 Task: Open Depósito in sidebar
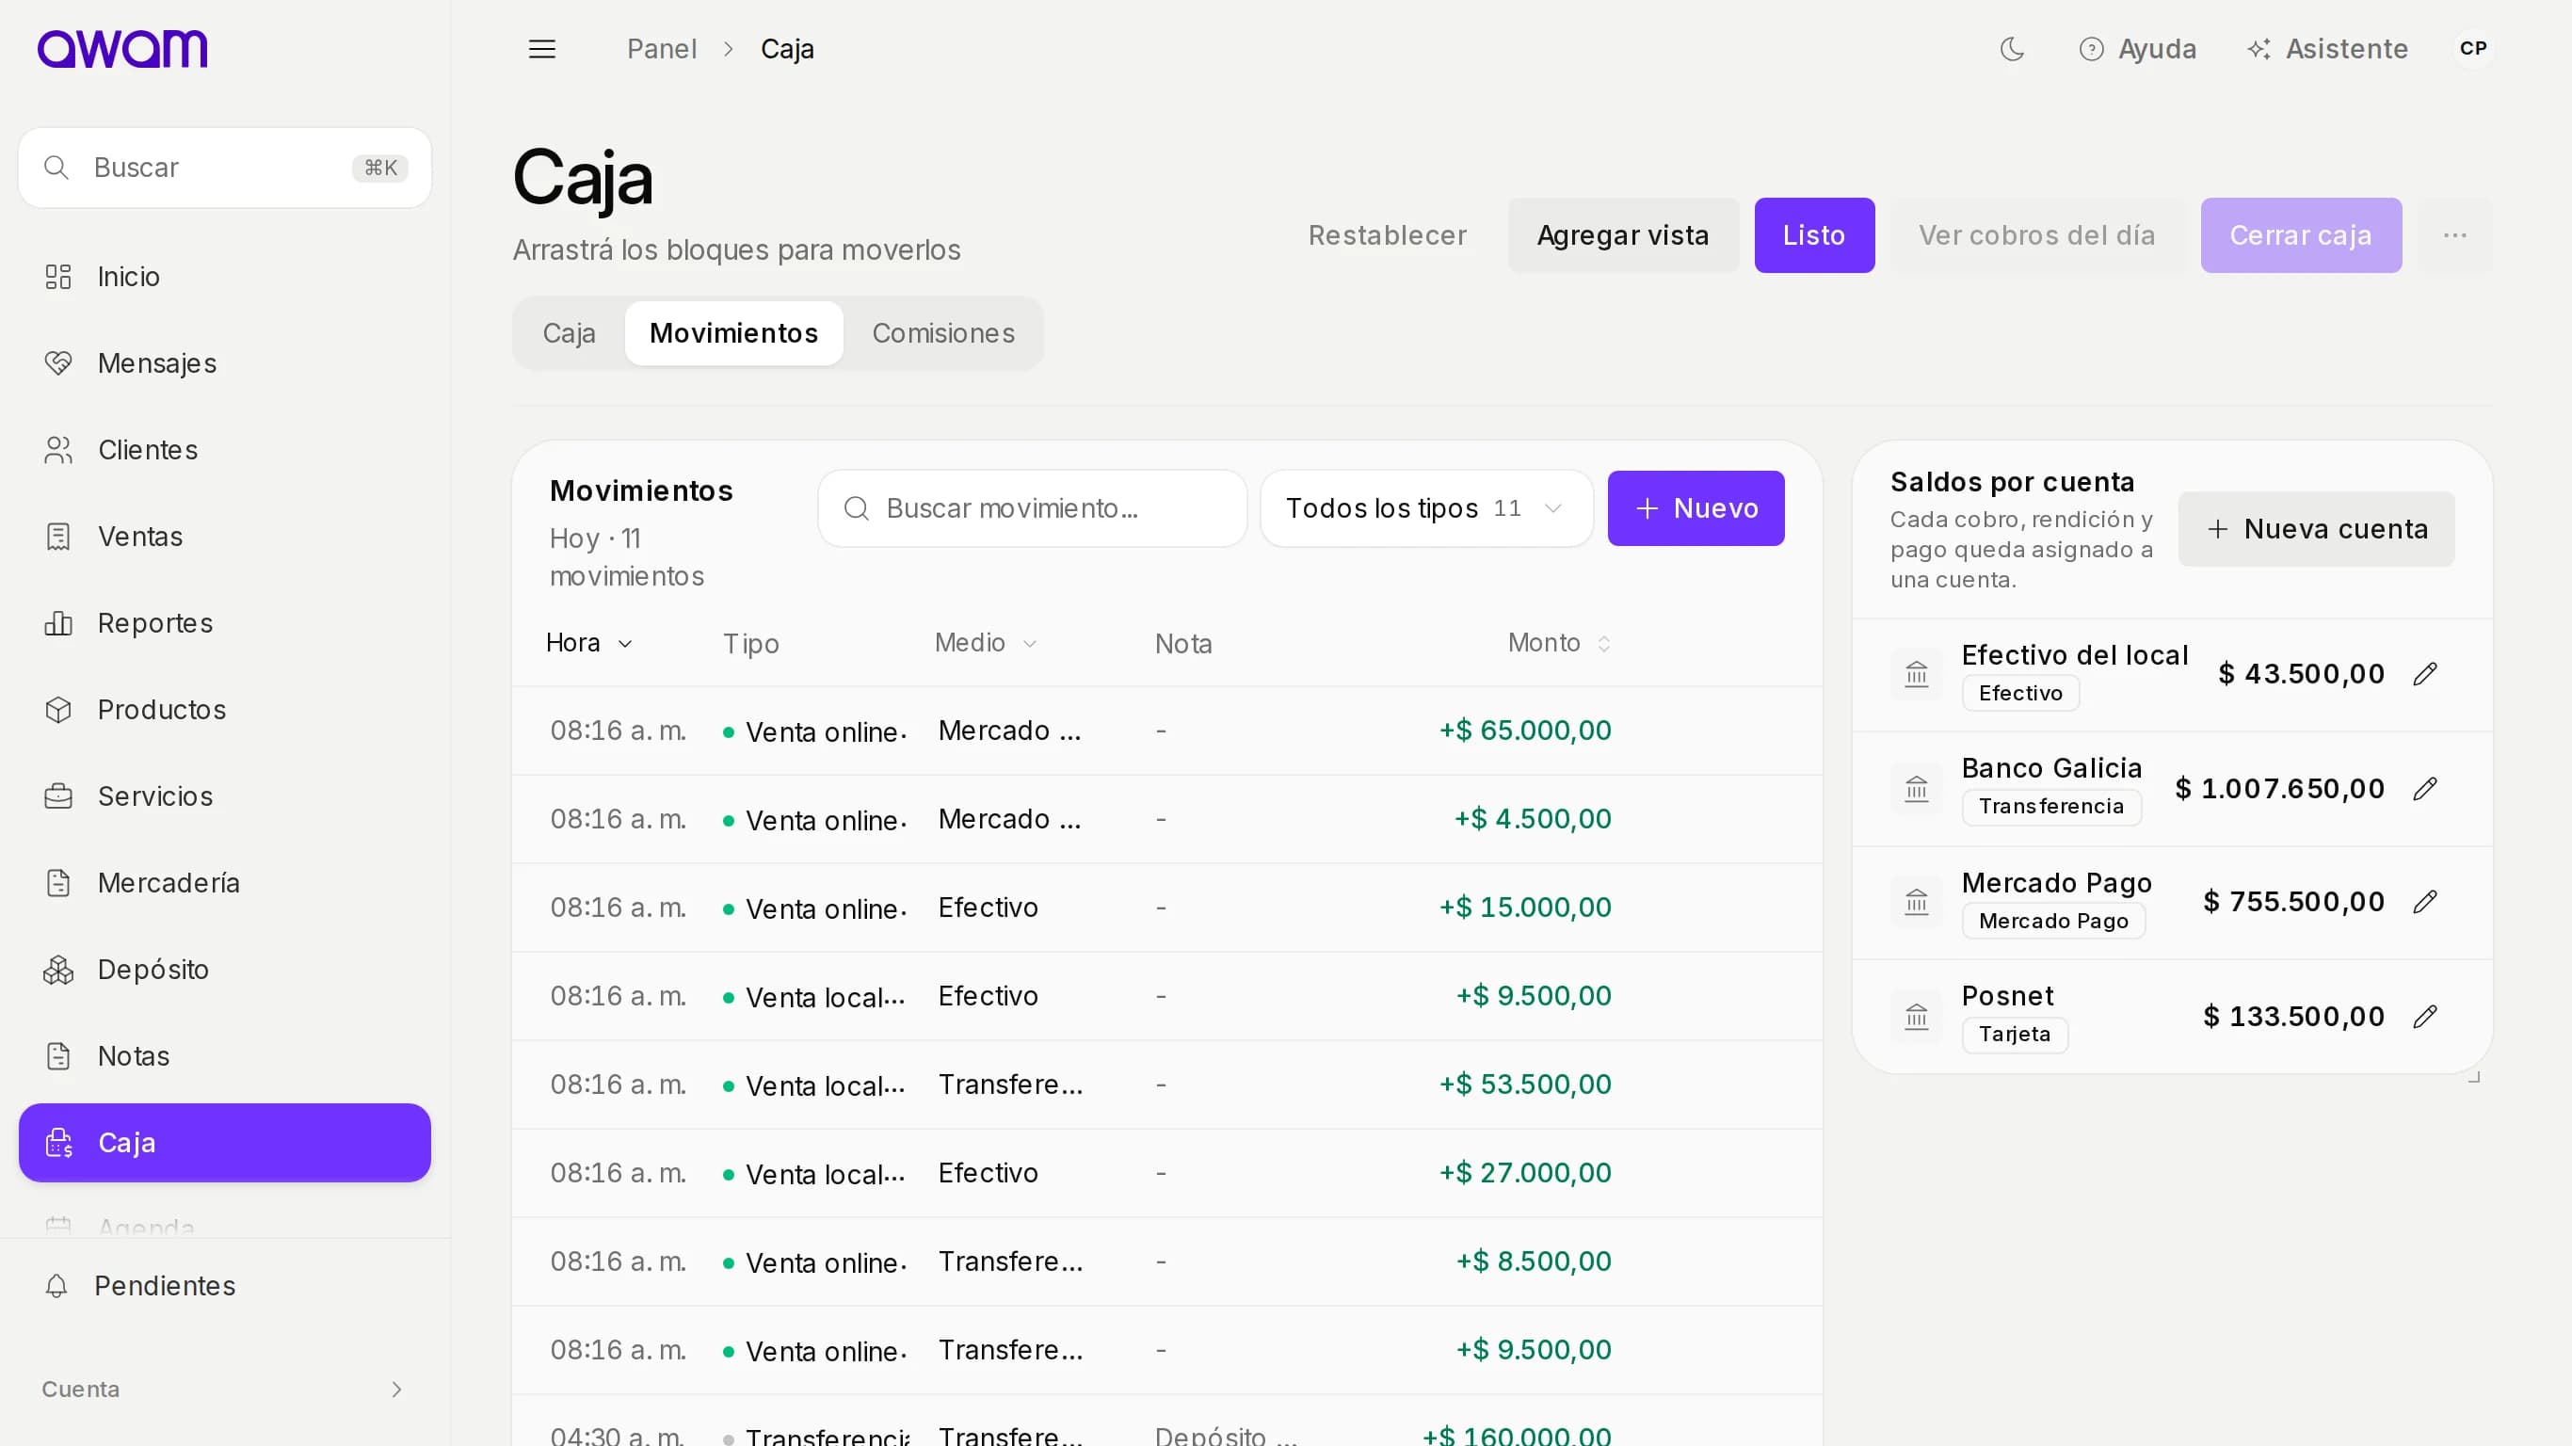pyautogui.click(x=225, y=970)
